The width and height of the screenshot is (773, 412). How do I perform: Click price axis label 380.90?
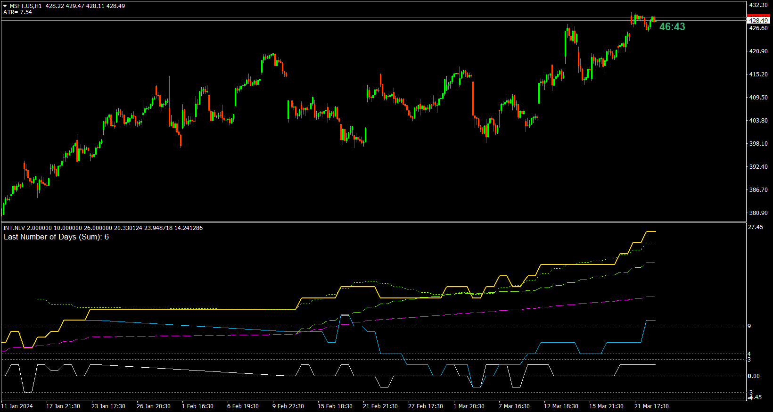coord(758,213)
